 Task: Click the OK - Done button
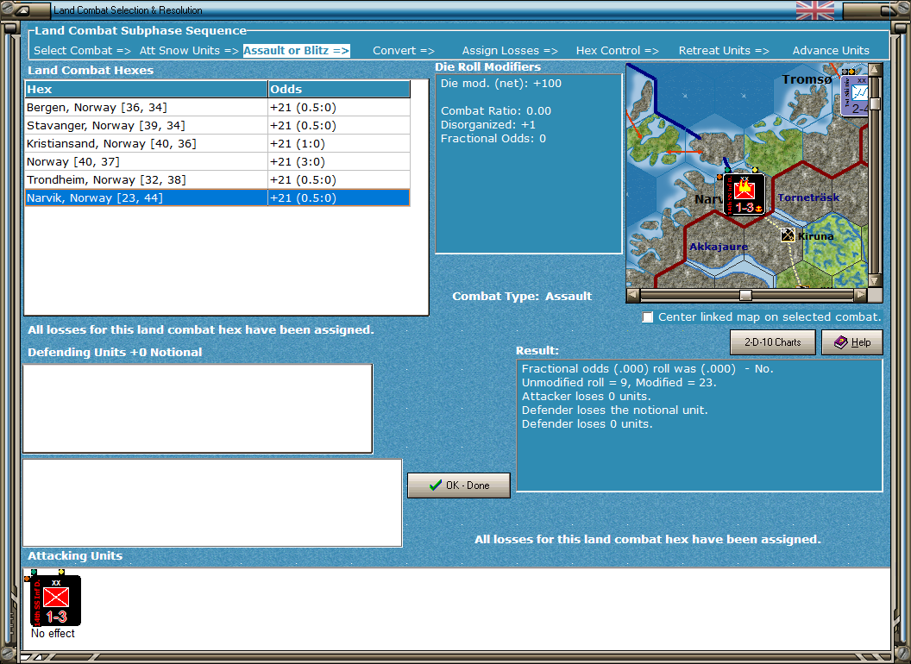[459, 485]
